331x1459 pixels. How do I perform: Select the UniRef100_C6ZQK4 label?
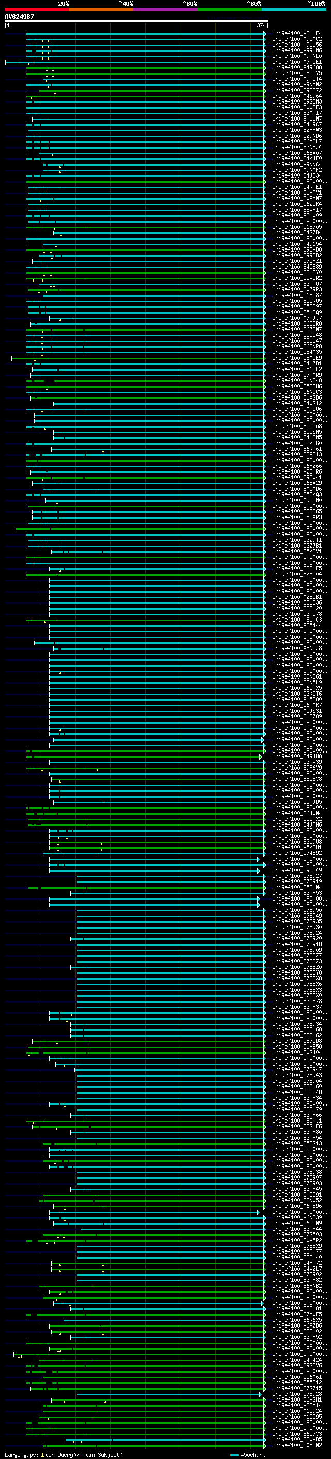[297, 204]
